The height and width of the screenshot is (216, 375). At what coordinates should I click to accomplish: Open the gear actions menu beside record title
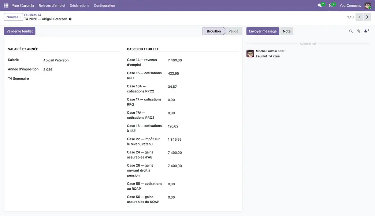[x=70, y=19]
